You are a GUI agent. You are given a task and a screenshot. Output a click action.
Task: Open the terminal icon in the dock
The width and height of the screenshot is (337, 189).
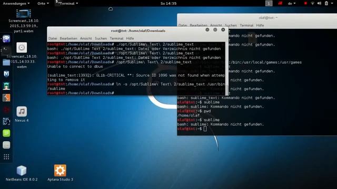6,50
